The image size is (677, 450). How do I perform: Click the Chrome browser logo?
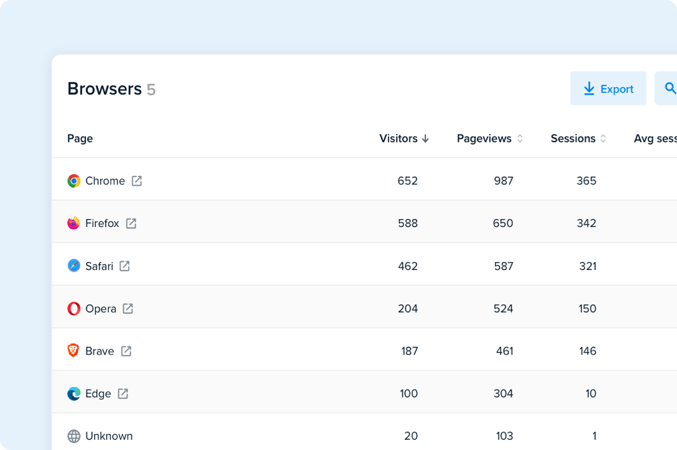click(x=74, y=181)
